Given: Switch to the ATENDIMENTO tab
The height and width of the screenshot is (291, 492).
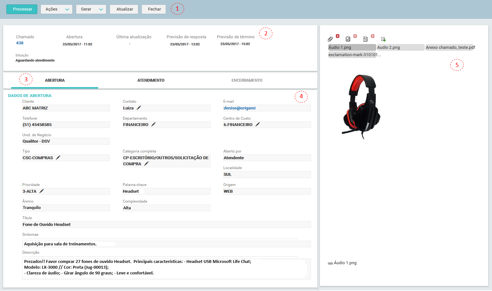Looking at the screenshot, I should point(151,80).
